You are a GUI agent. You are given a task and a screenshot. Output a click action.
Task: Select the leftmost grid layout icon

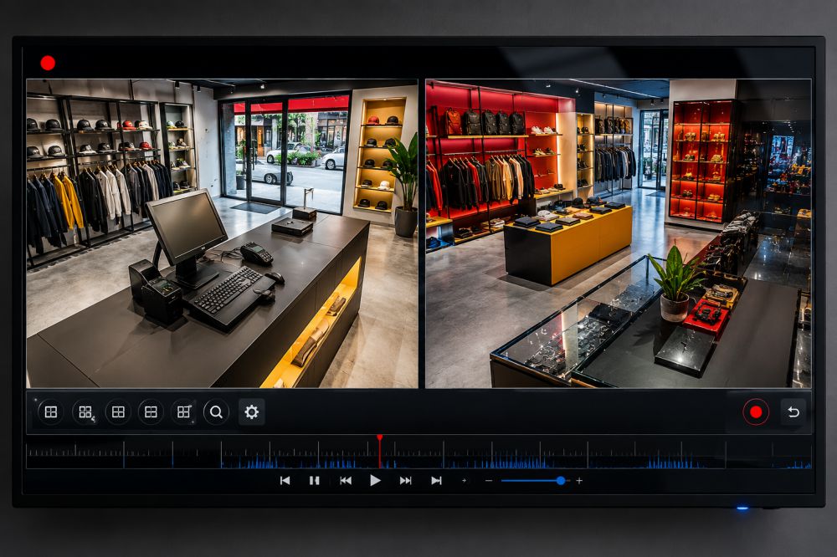[51, 411]
